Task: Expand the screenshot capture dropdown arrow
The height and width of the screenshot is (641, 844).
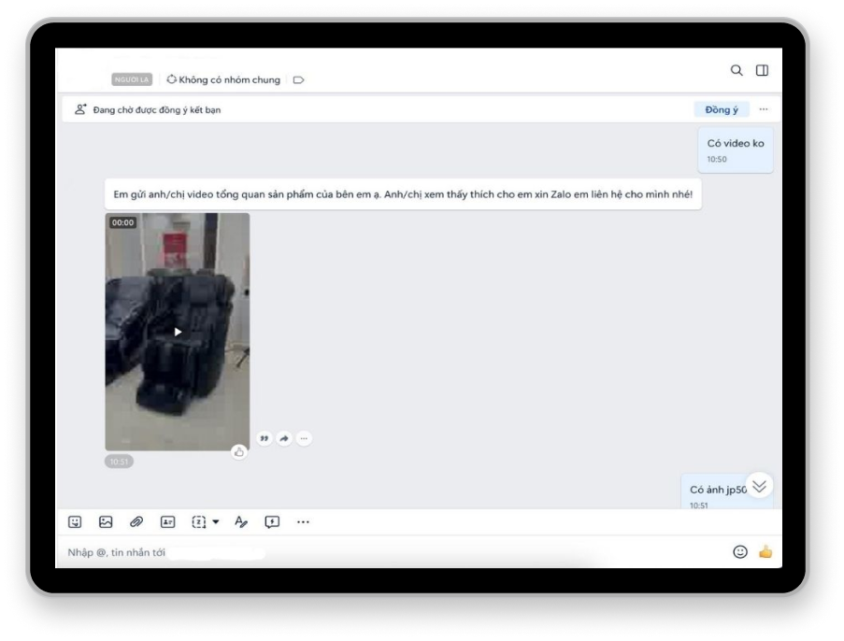Action: coord(216,522)
